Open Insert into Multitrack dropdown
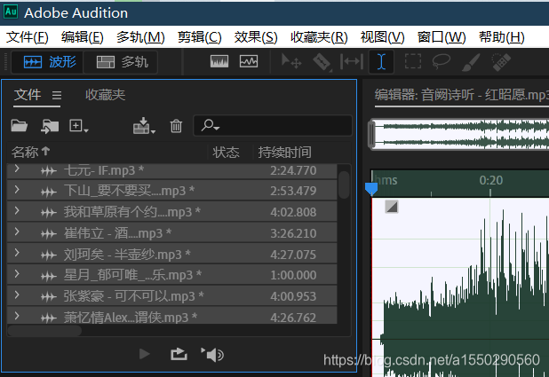Screen dimensions: 549x377 click(x=144, y=126)
